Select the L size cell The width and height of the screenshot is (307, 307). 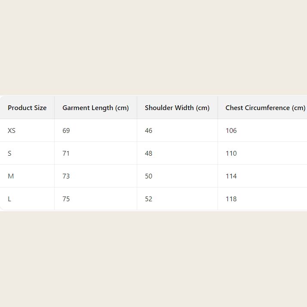[x=9, y=199]
